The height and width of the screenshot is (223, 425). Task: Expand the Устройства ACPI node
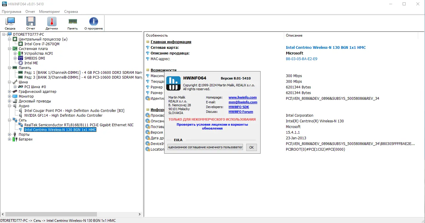(x=15, y=53)
